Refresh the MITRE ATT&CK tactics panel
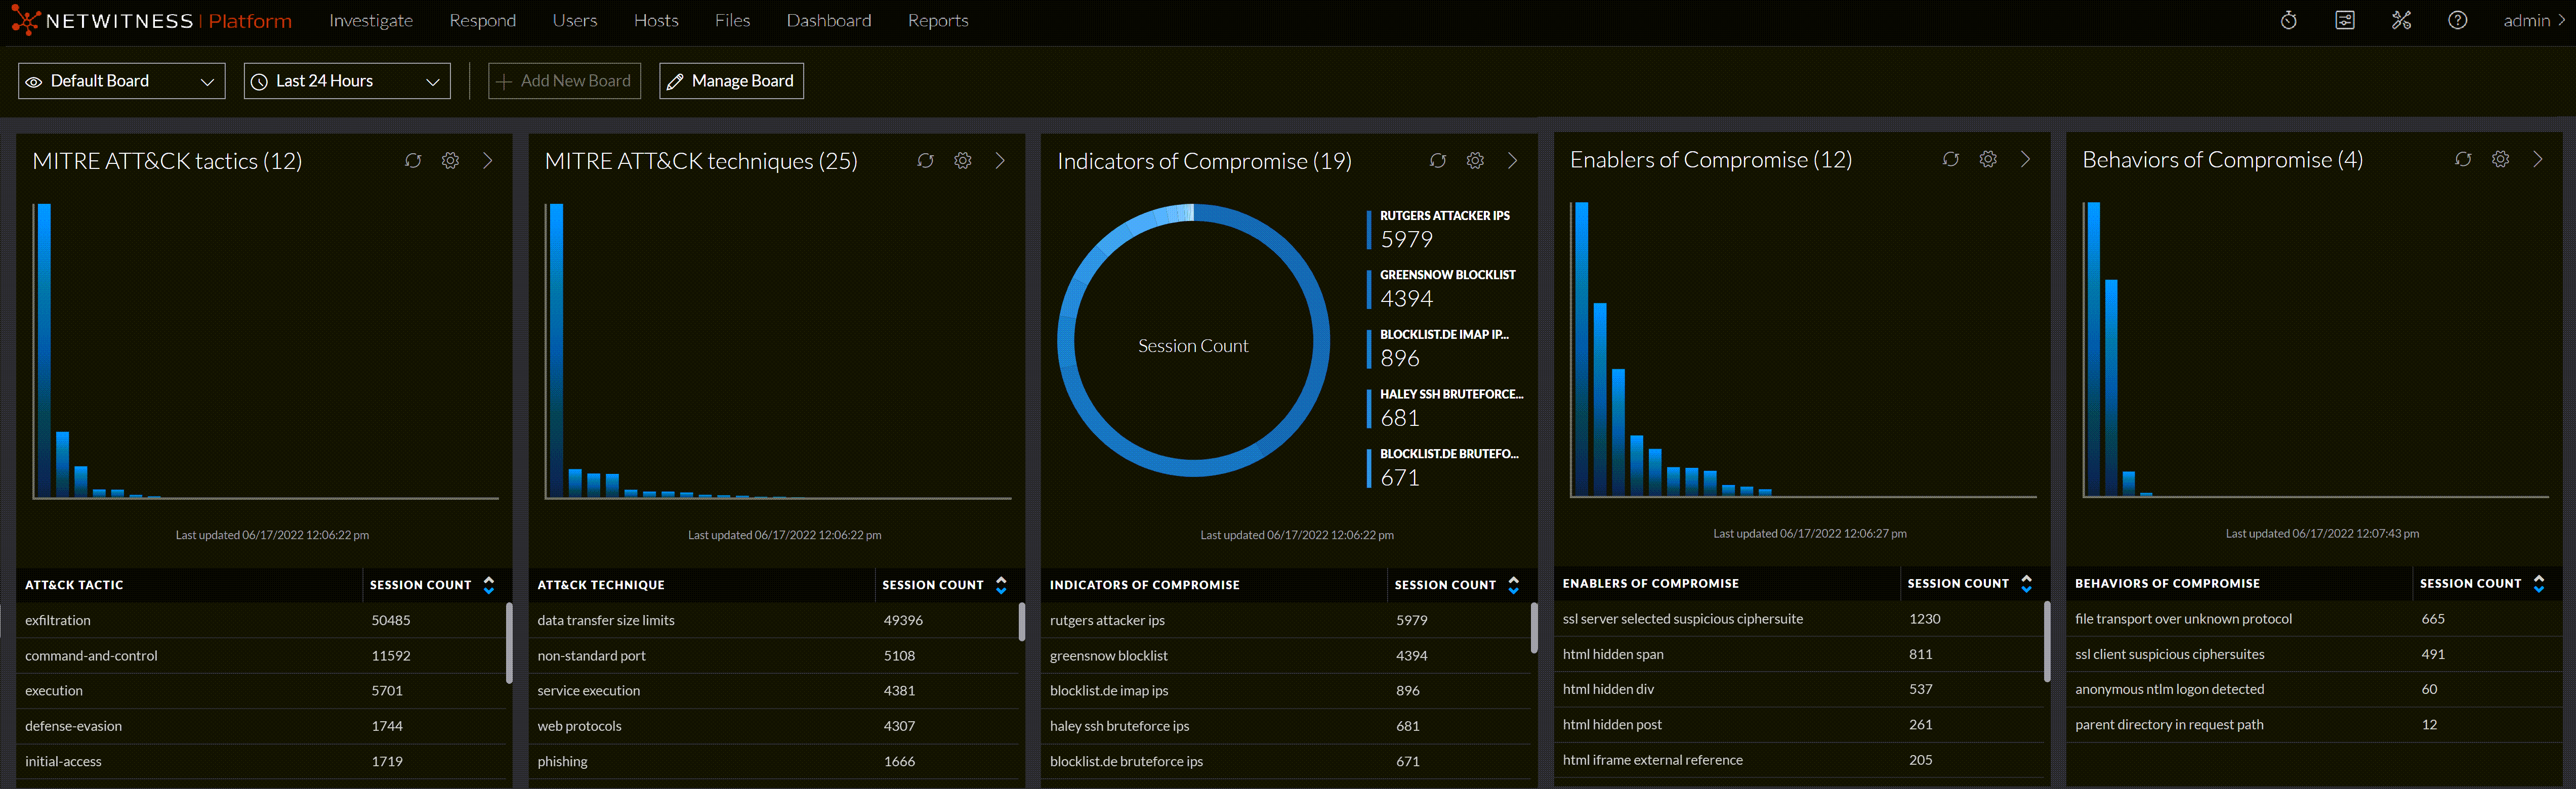This screenshot has height=789, width=2576. point(413,161)
